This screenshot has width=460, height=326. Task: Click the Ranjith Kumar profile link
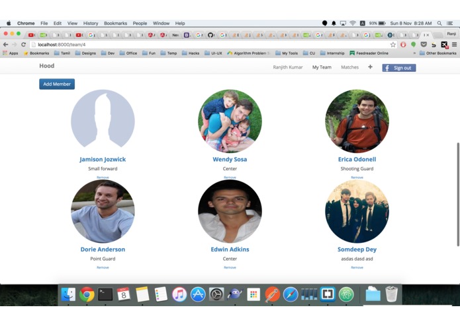[287, 67]
